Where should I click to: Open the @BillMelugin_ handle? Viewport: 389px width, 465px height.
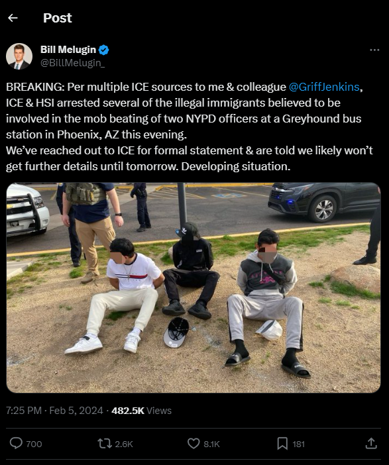(x=72, y=63)
